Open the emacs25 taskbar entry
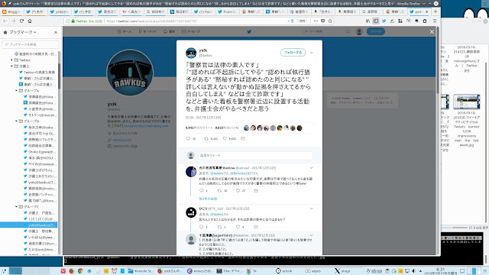 point(200,271)
